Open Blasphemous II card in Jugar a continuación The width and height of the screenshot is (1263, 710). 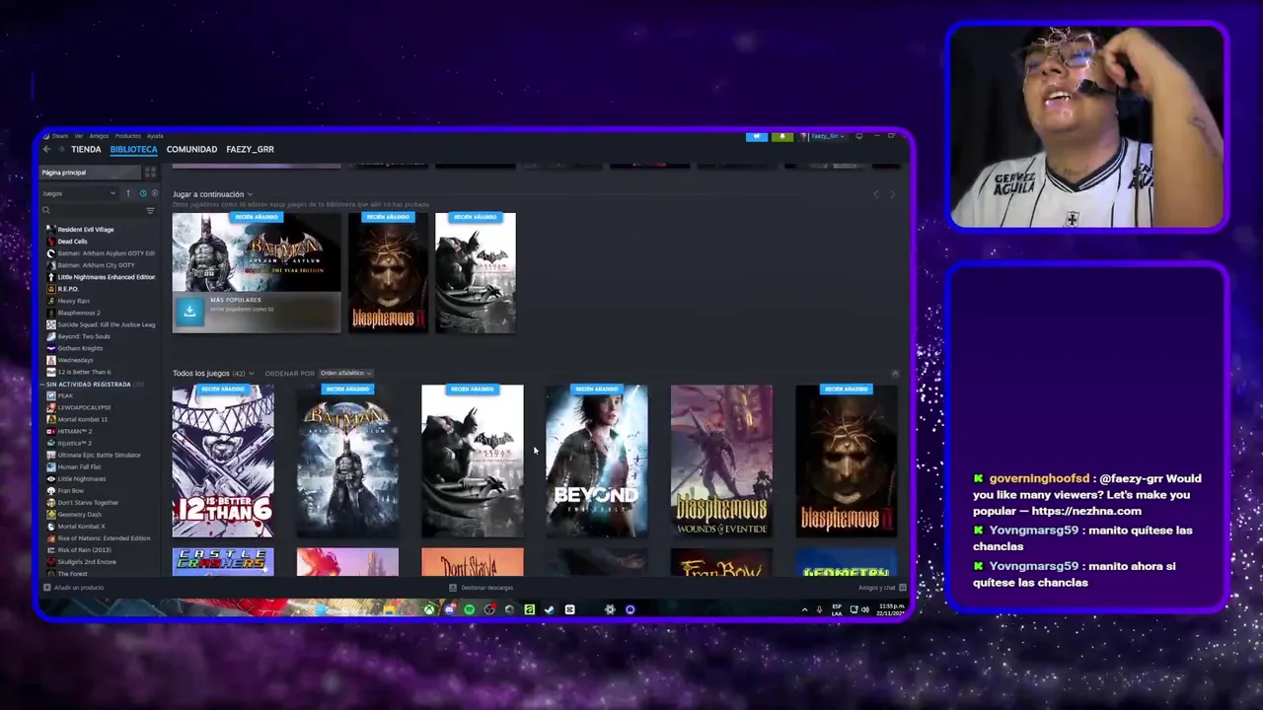pyautogui.click(x=388, y=272)
